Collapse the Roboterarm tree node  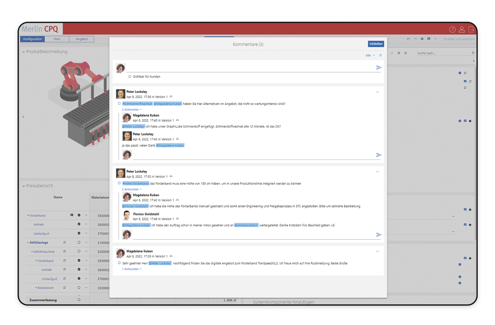pos(36,288)
